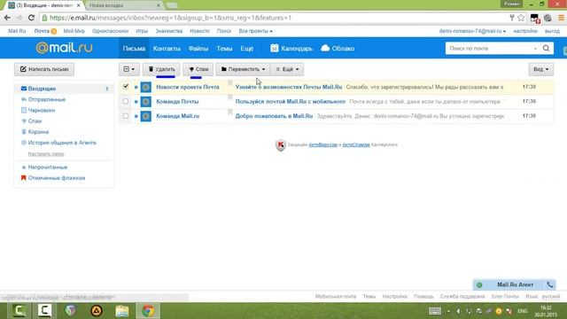The image size is (567, 319).
Task: Mark selected mail with Спам button
Action: [x=198, y=69]
